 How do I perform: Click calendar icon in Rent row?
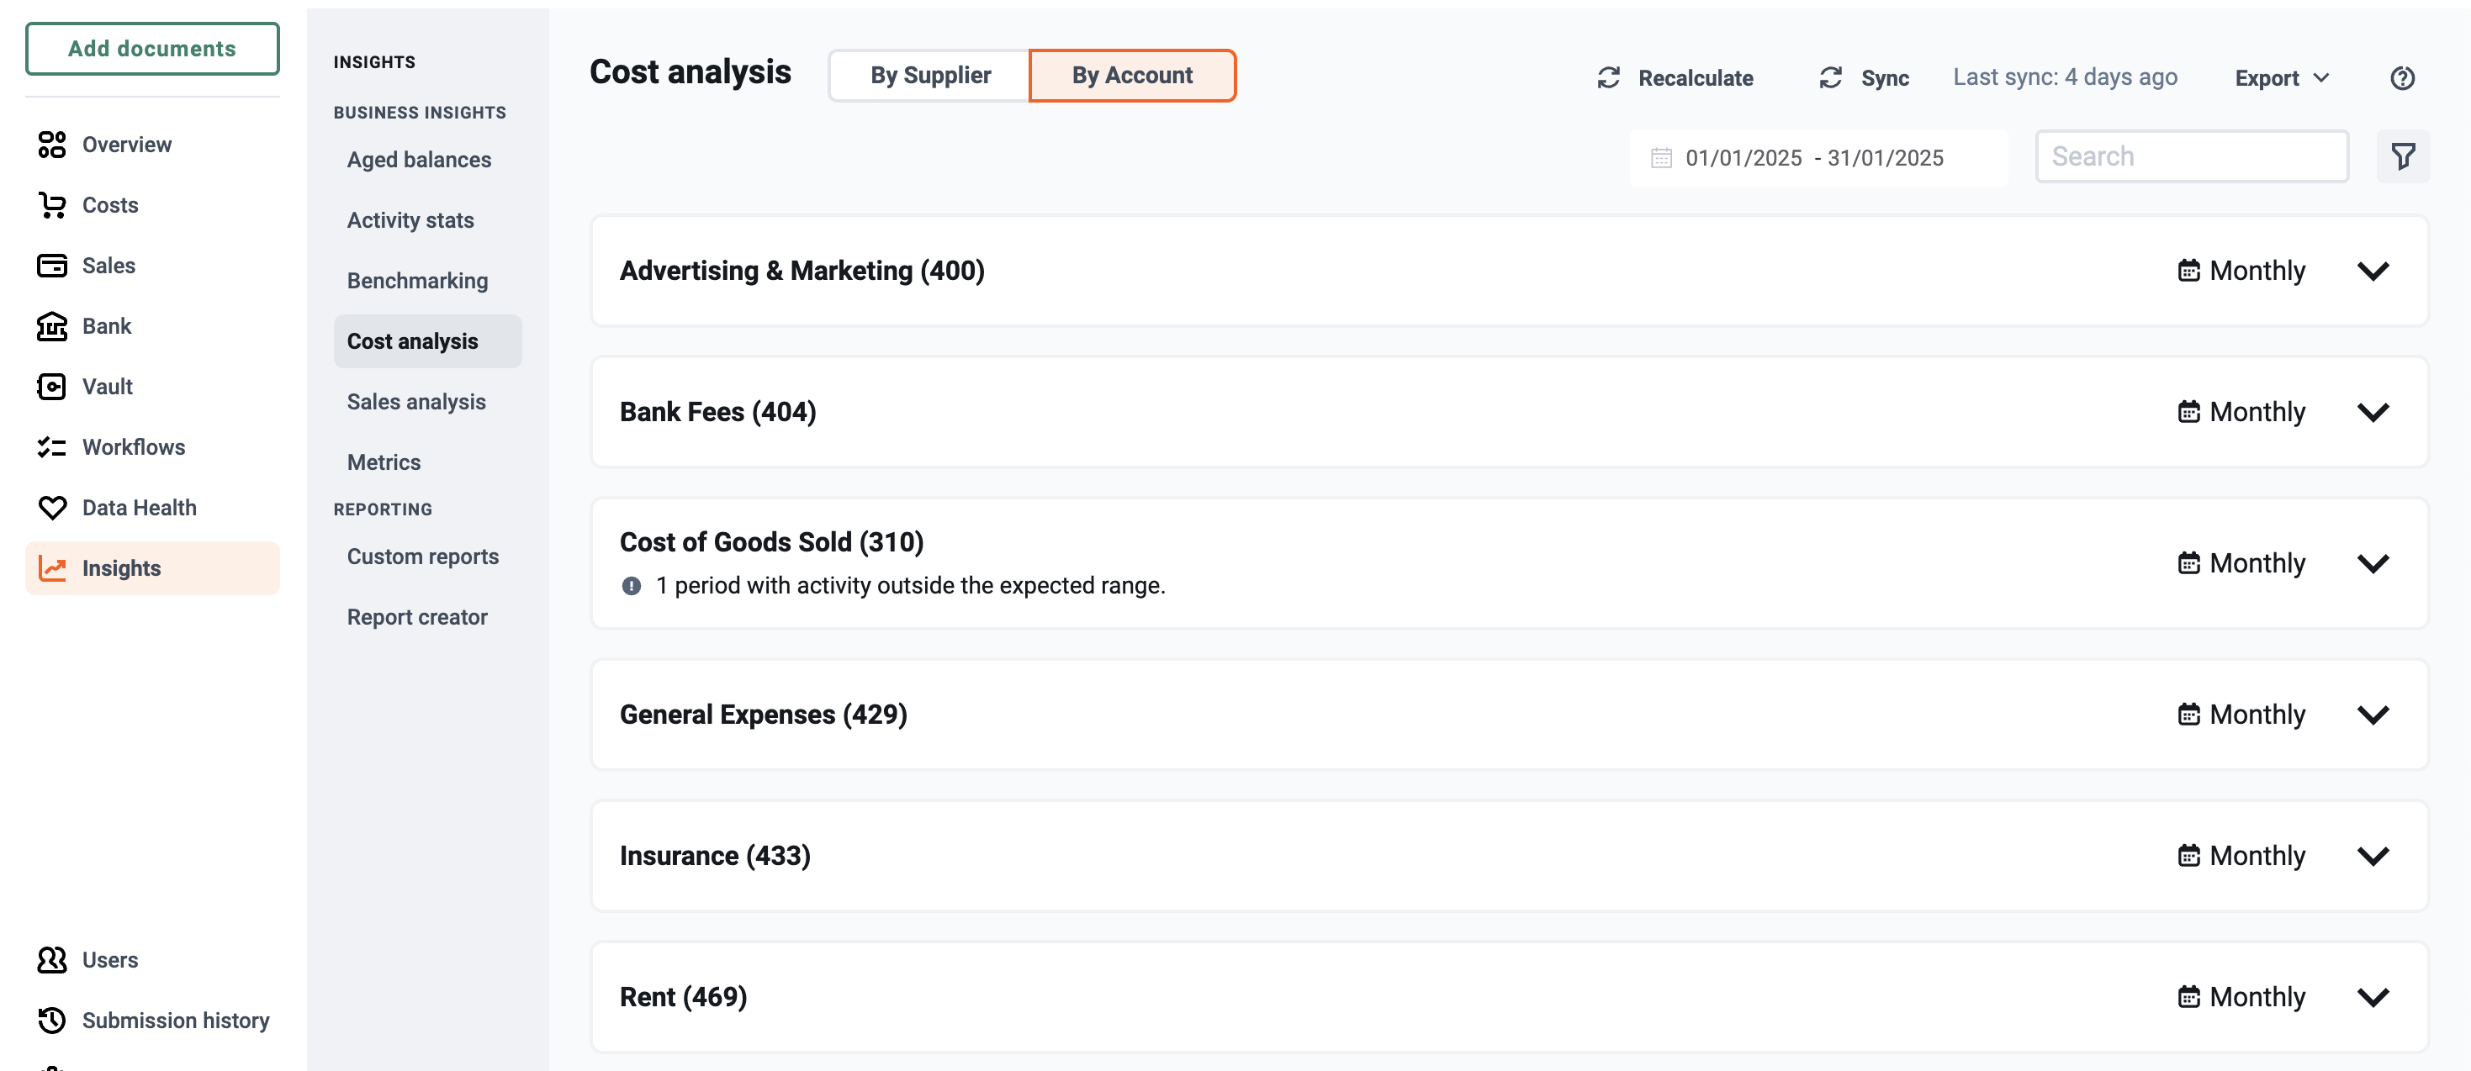[2188, 996]
